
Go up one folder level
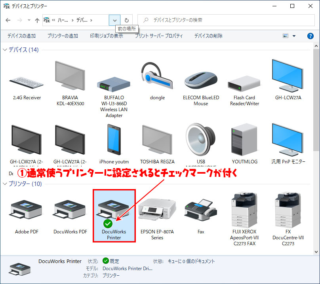tap(37, 20)
